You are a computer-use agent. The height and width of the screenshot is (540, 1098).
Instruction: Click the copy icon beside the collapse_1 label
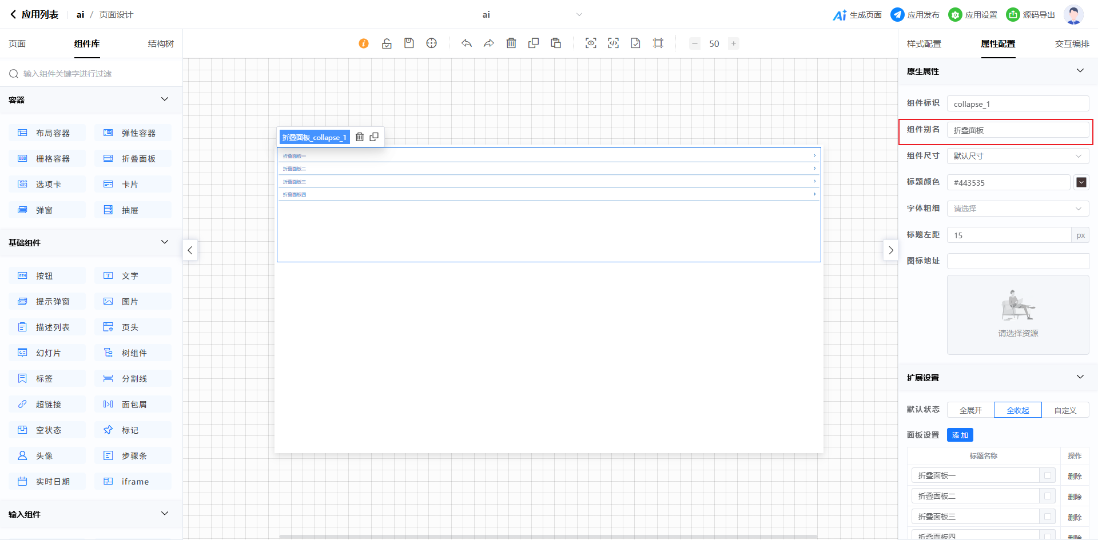tap(374, 137)
